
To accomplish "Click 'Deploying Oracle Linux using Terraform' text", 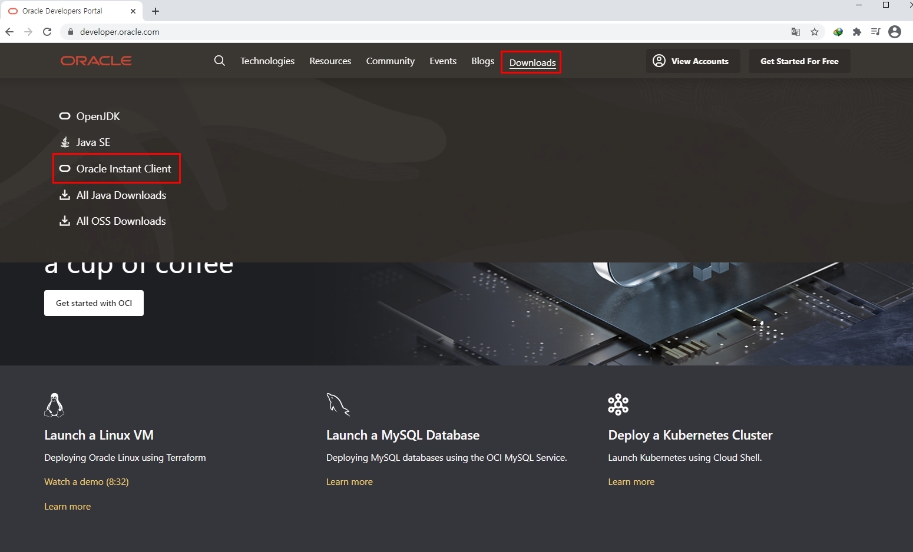I will pyautogui.click(x=125, y=458).
